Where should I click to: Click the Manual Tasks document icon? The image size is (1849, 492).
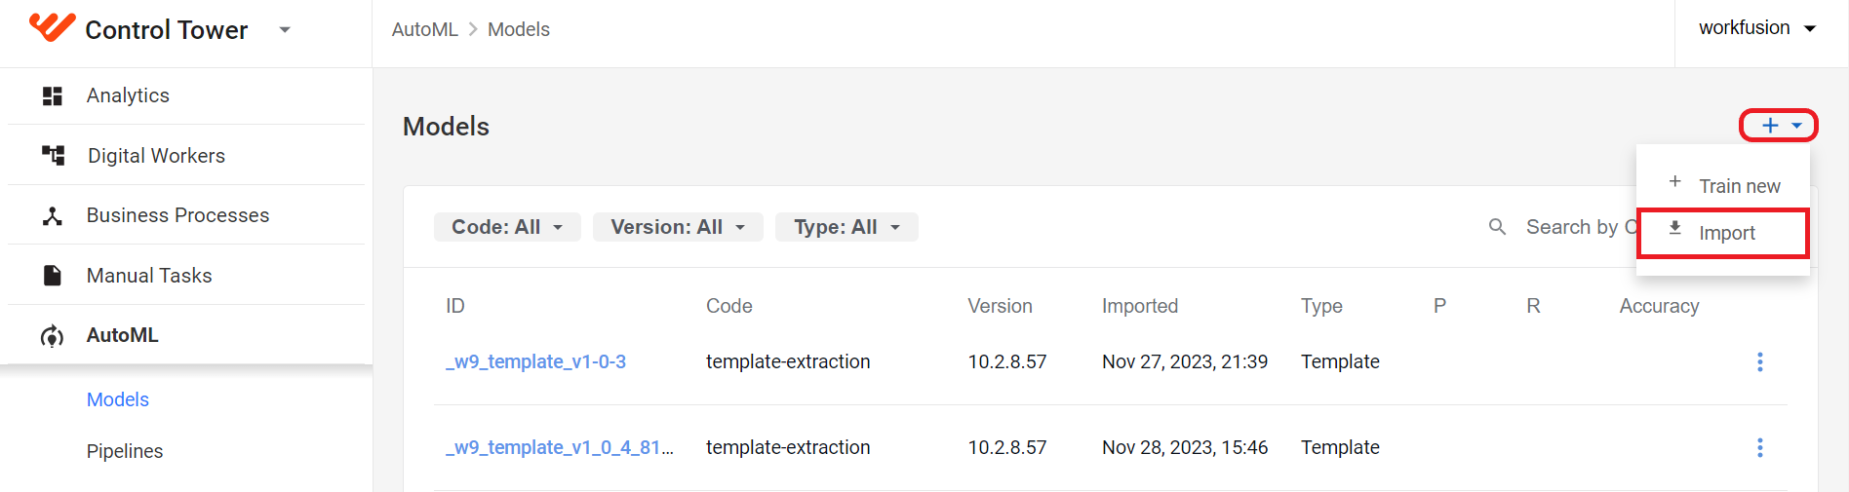tap(53, 276)
